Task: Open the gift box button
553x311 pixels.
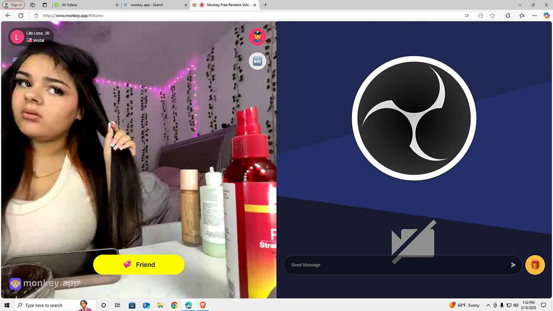Action: tap(535, 265)
